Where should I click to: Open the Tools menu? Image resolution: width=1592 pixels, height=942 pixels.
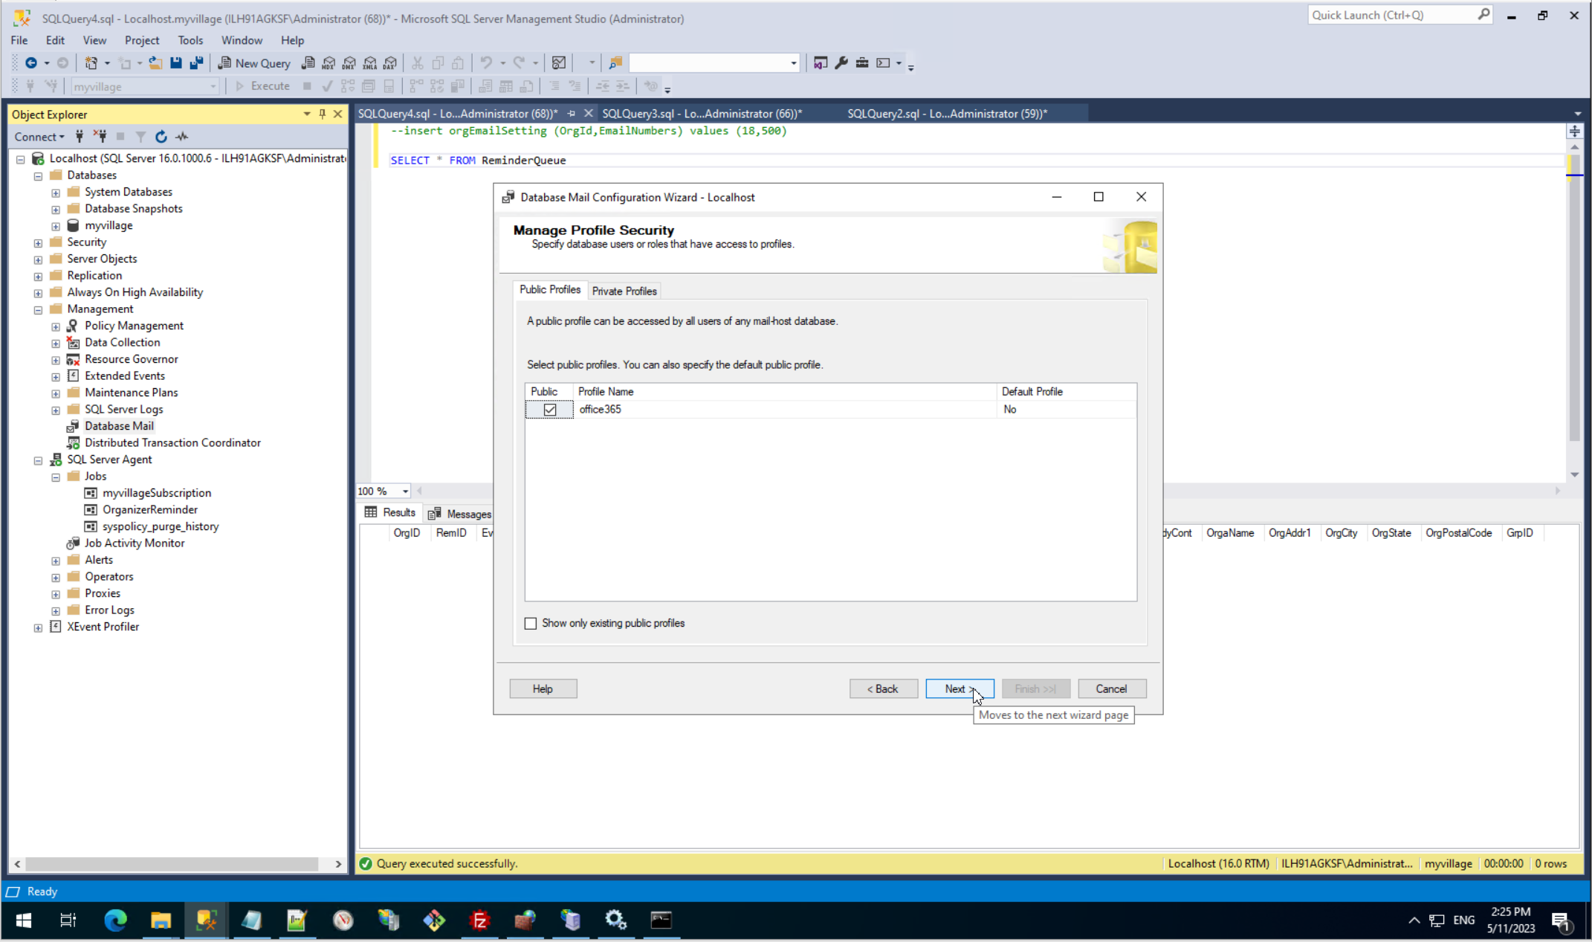[190, 40]
